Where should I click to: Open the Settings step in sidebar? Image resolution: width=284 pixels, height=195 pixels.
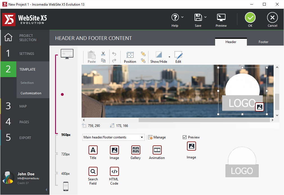[27, 53]
